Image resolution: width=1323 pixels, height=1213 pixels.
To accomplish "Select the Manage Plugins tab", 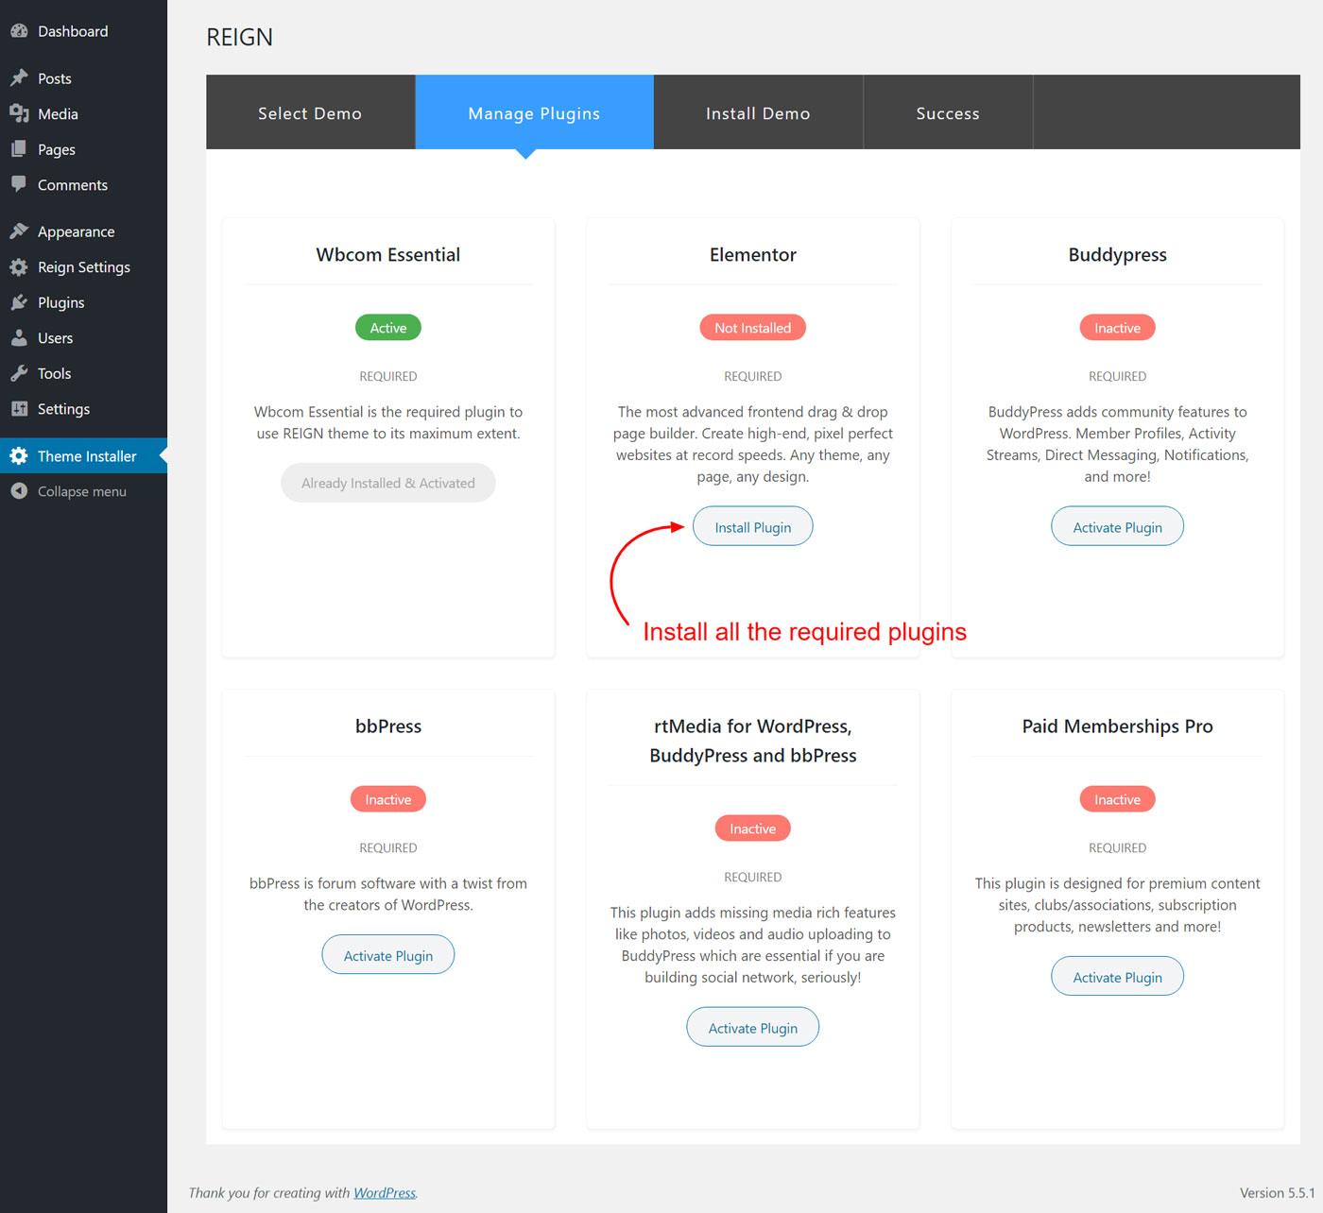I will click(534, 112).
